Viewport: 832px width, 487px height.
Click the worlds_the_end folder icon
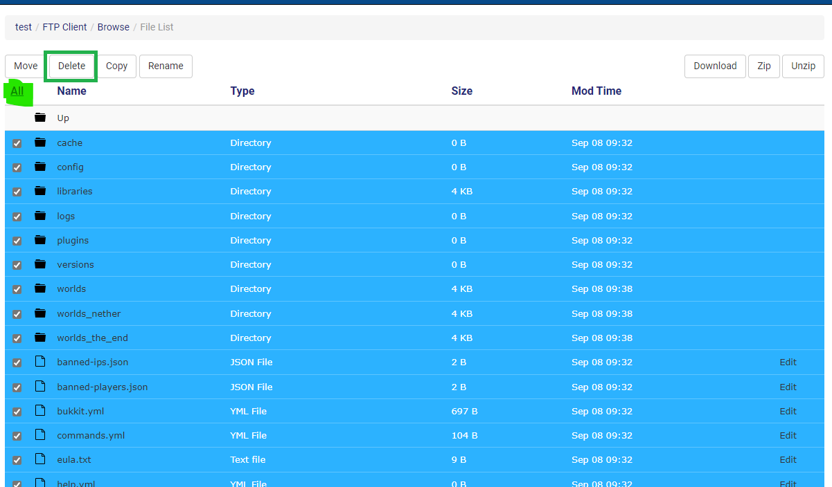(x=40, y=338)
